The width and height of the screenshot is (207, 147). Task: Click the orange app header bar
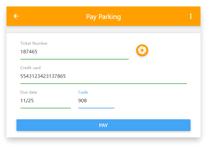[x=103, y=16]
